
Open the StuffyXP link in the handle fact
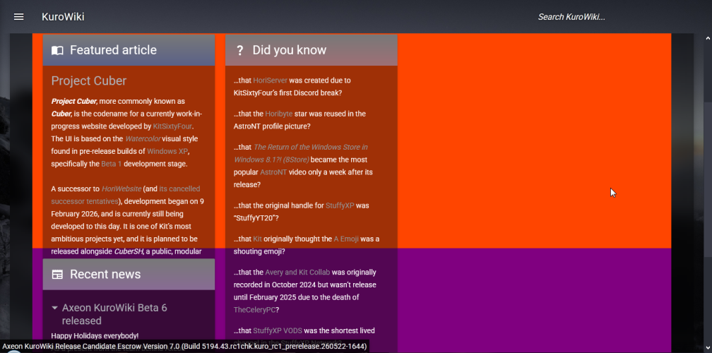point(340,205)
